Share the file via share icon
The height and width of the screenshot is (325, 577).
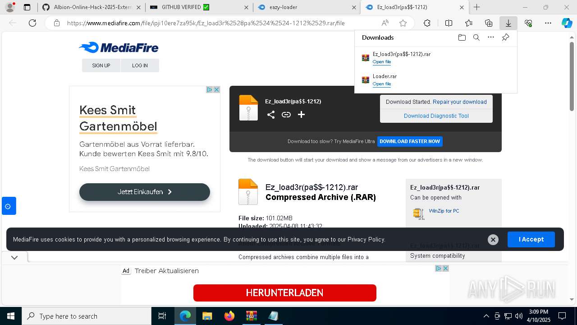click(x=271, y=115)
